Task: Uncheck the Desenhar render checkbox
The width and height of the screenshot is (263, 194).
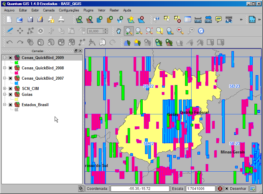Action: pos(227,189)
